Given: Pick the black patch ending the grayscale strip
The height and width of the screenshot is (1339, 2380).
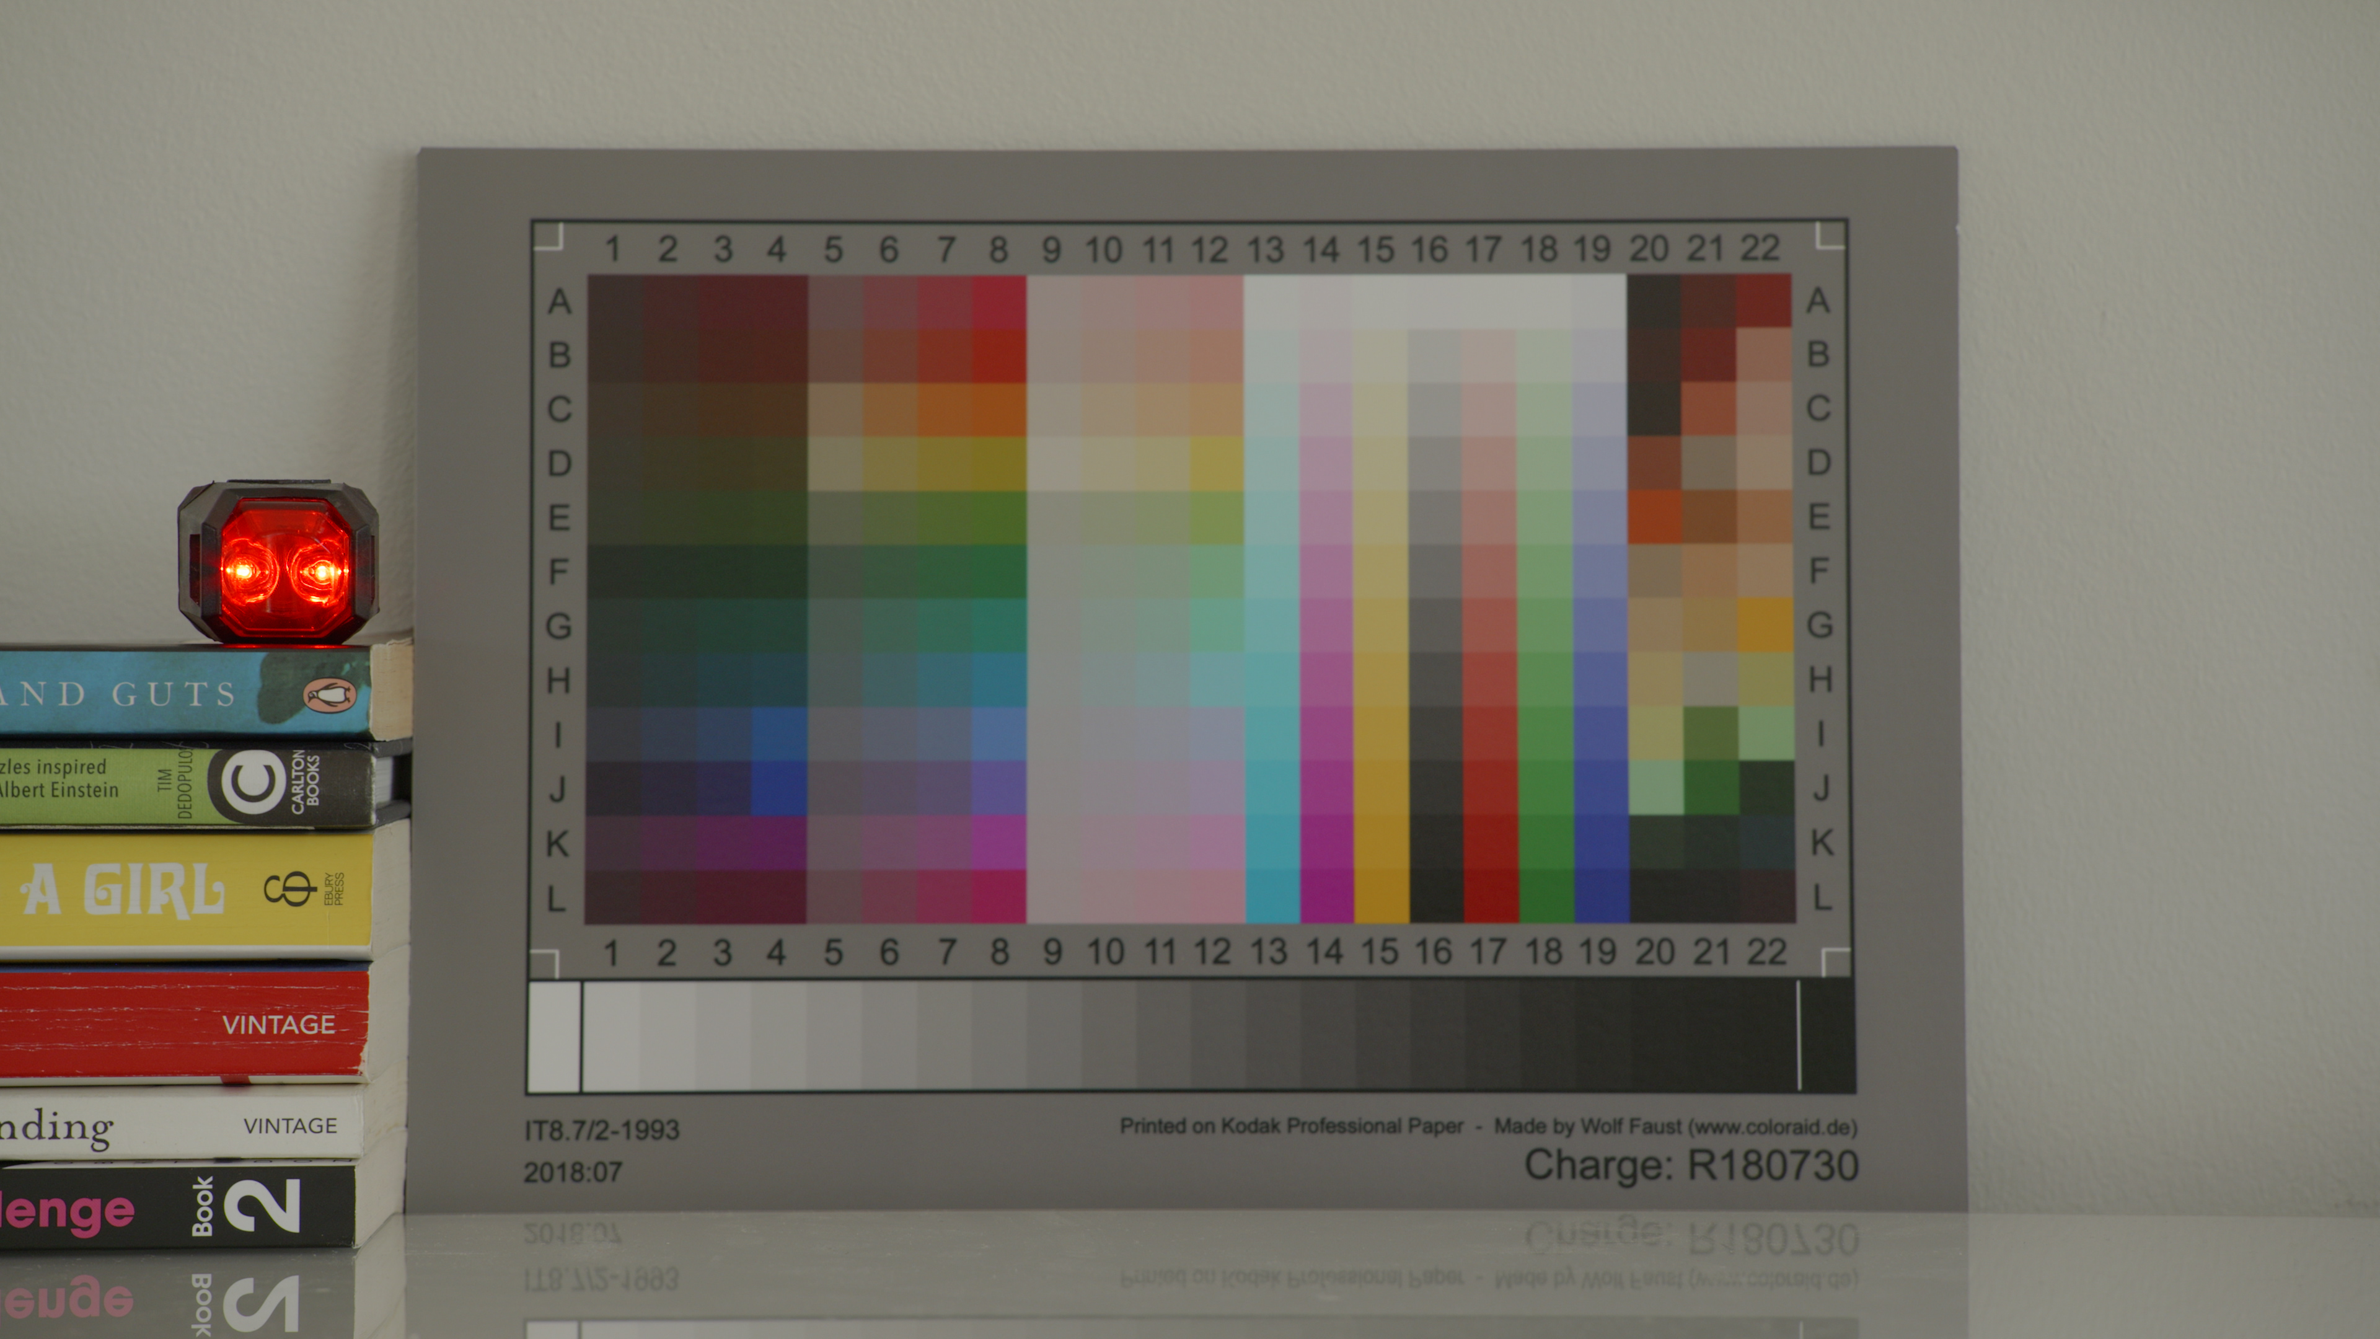Looking at the screenshot, I should (x=1828, y=1036).
